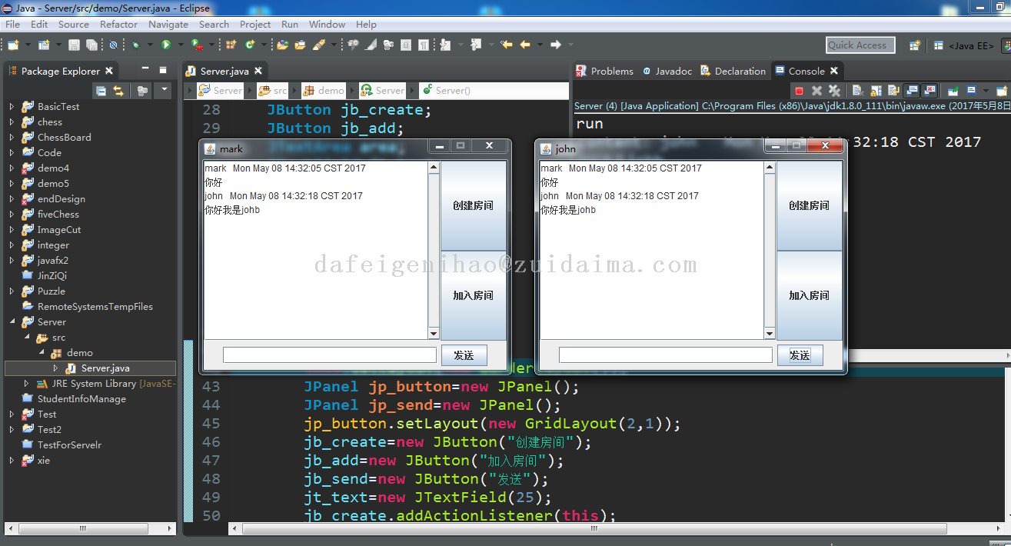Open the Refactor menu
The width and height of the screenshot is (1011, 546).
click(118, 24)
